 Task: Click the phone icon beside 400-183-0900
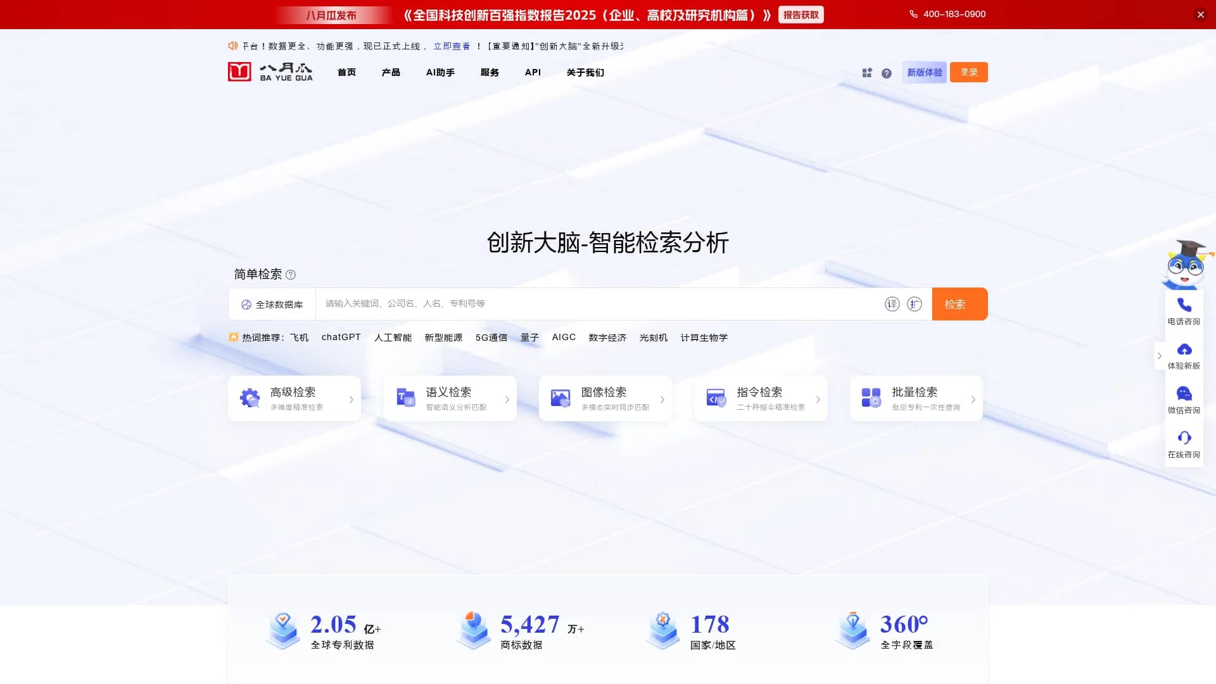point(913,14)
